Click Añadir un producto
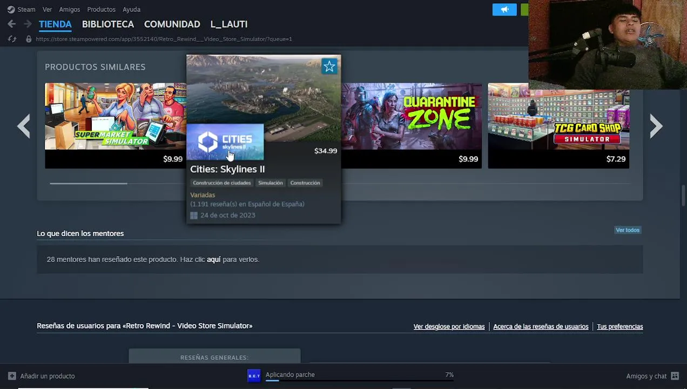687x389 pixels. click(48, 376)
